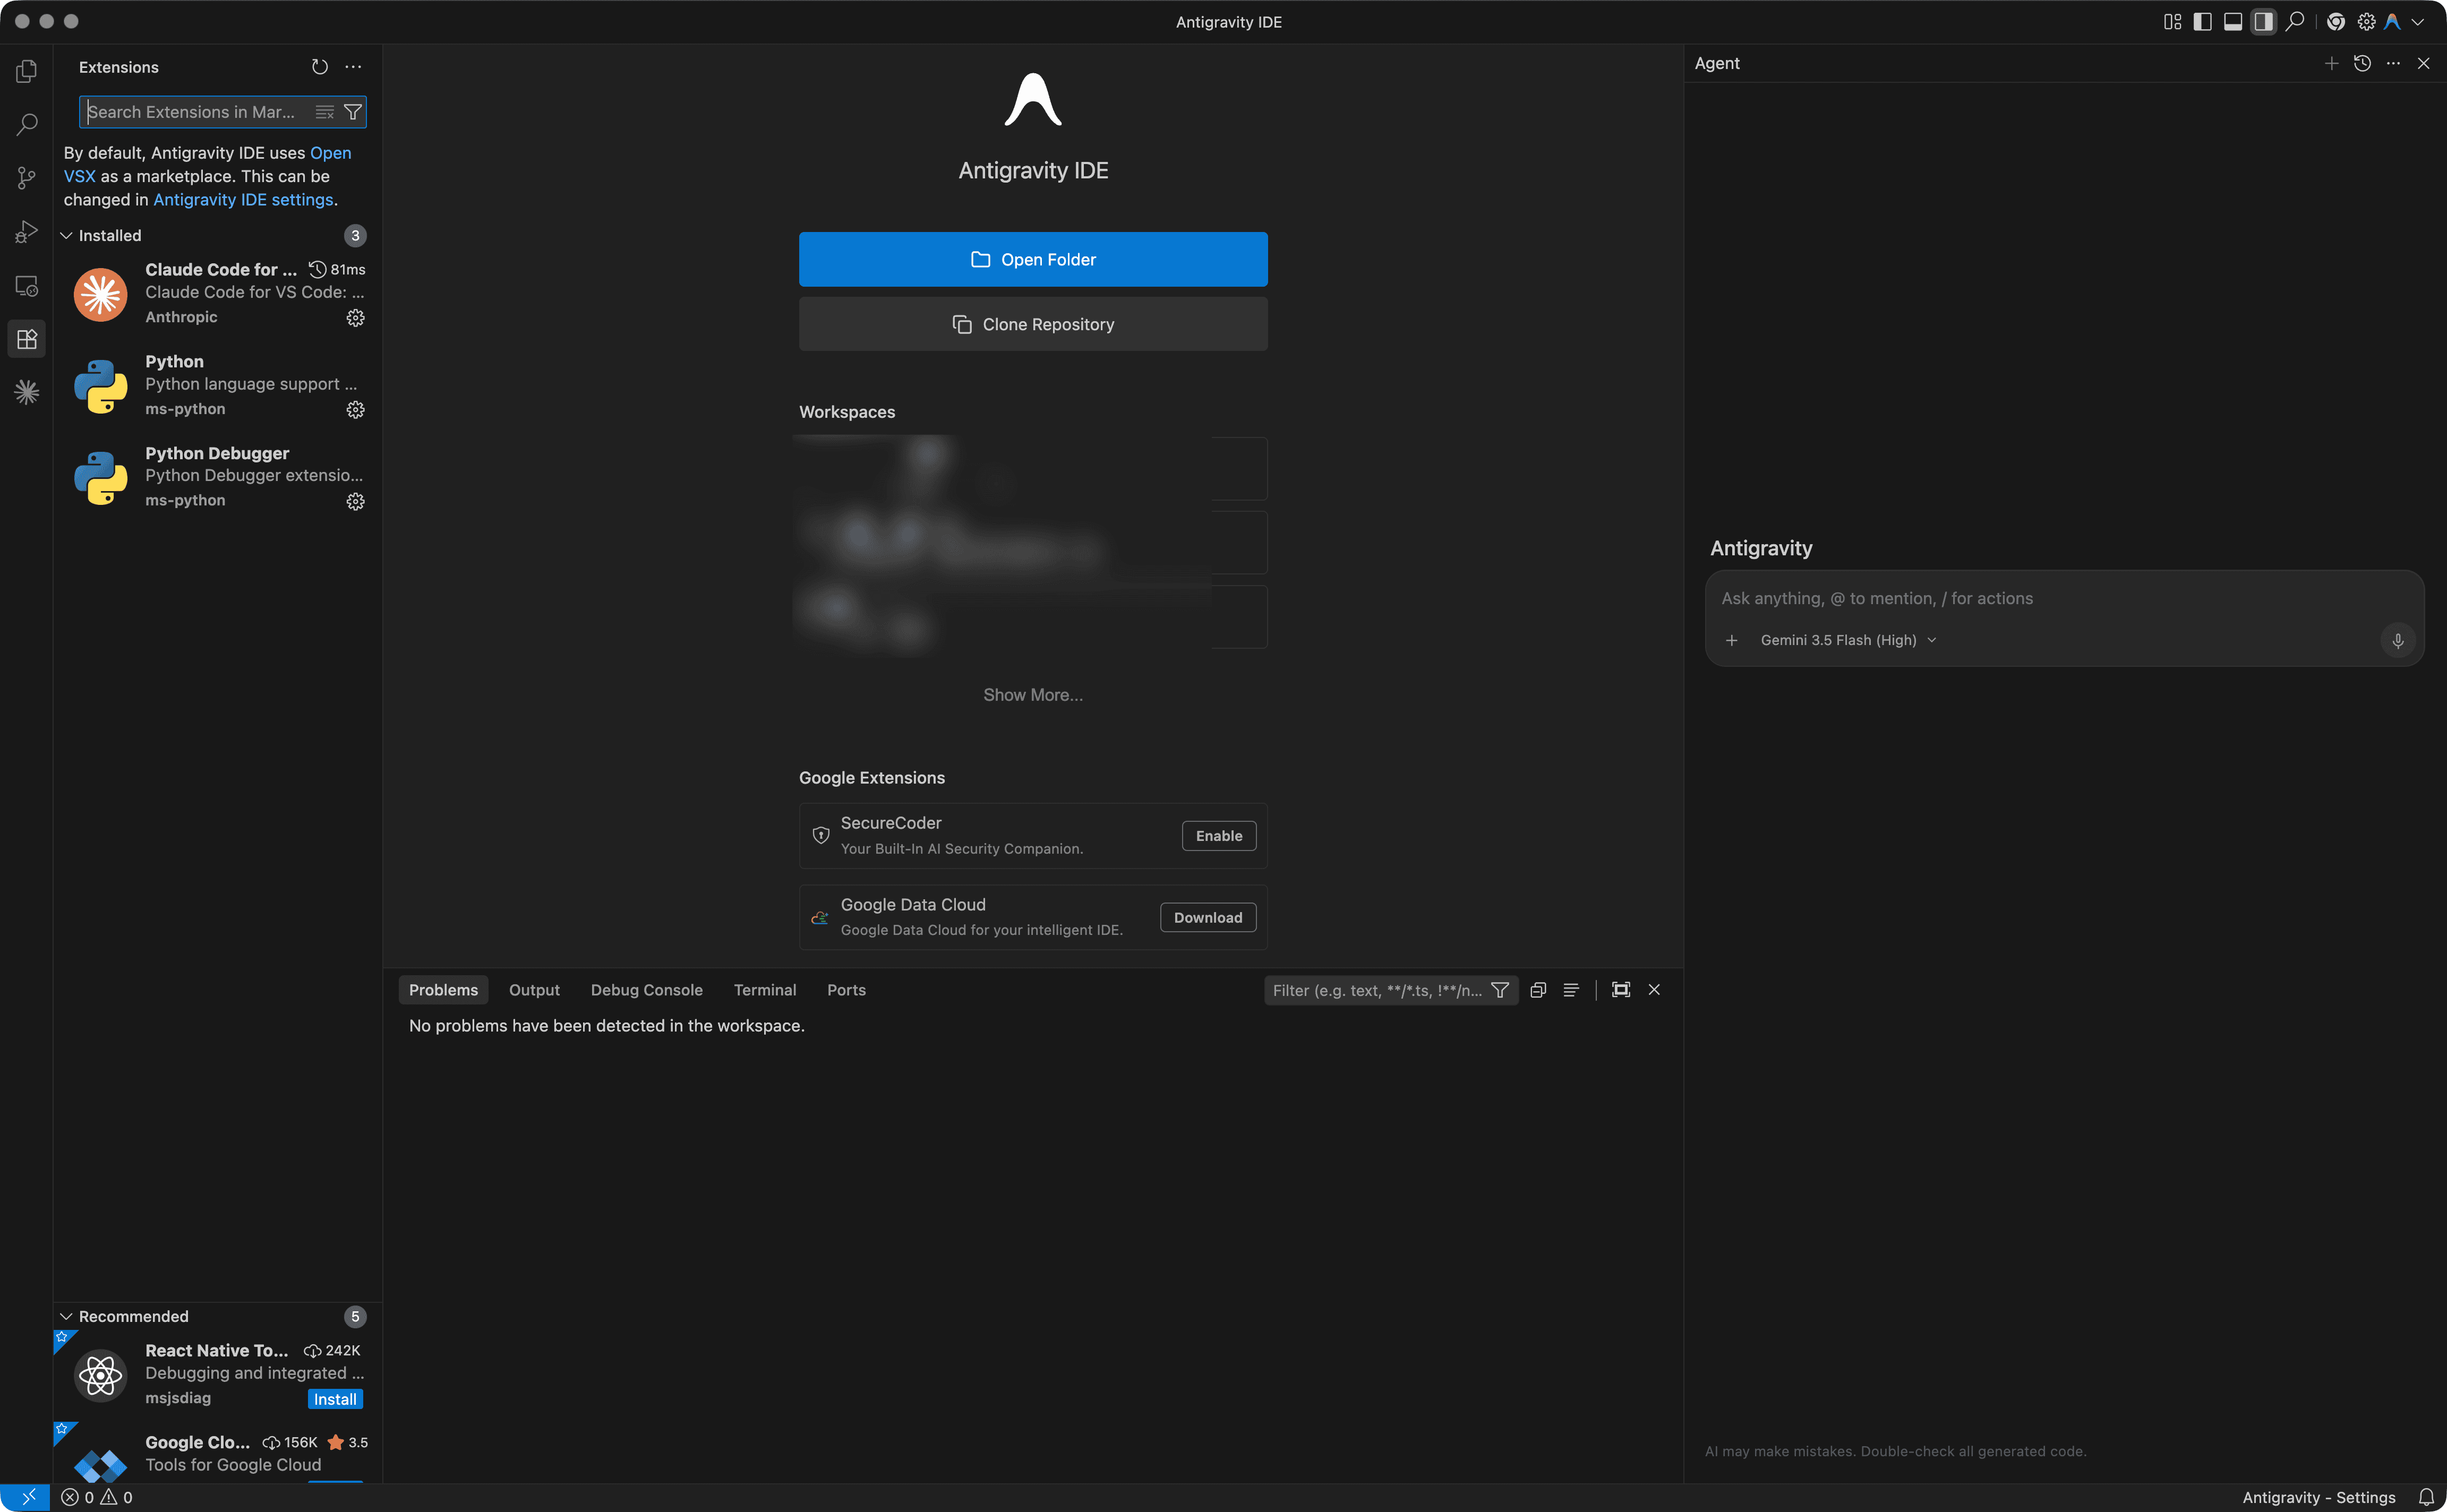Open remote window indicator in status bar
Image resolution: width=2447 pixels, height=1512 pixels.
27,1497
